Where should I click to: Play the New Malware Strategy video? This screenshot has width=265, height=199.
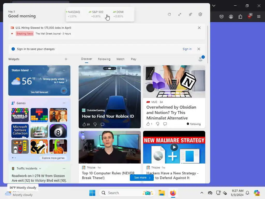174,147
